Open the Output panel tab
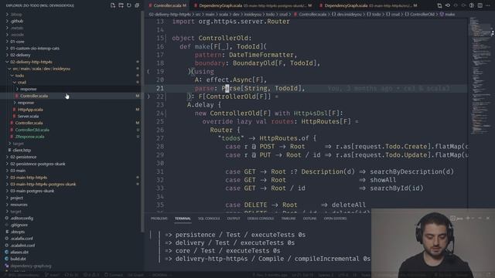This screenshot has height=278, width=495. coord(234,219)
